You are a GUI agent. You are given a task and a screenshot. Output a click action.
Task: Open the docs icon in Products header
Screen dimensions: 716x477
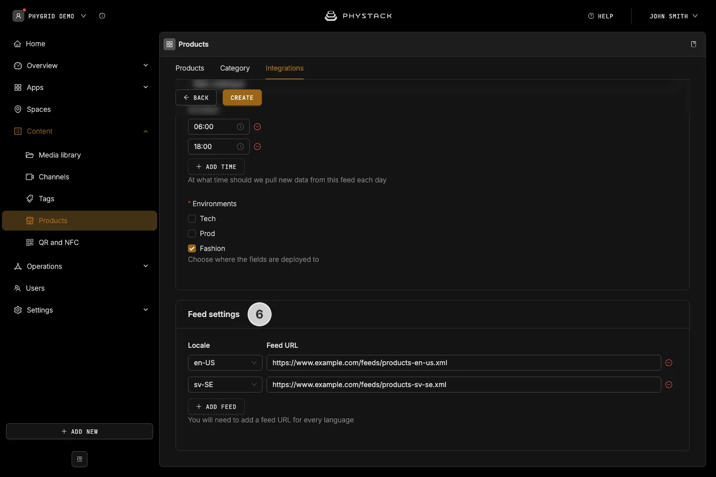pyautogui.click(x=694, y=44)
